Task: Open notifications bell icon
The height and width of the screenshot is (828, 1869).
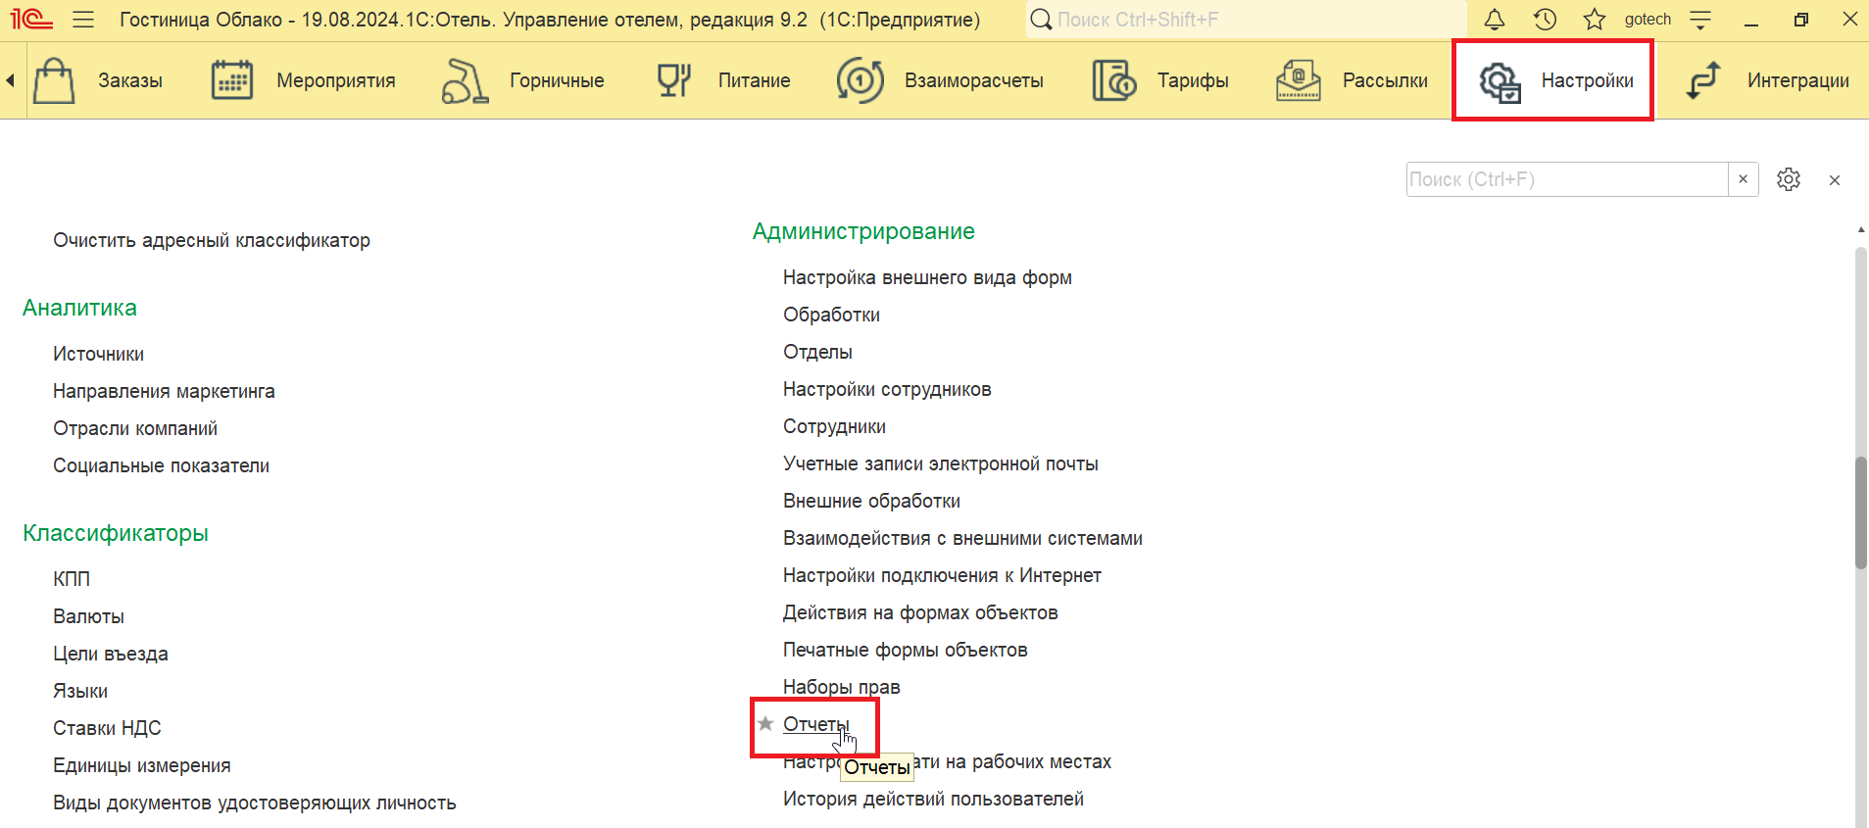Action: coord(1495,19)
